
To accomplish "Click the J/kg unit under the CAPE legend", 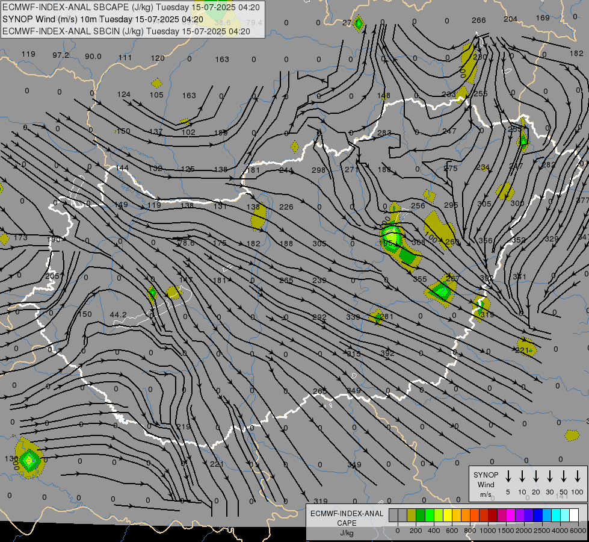I will [x=347, y=533].
